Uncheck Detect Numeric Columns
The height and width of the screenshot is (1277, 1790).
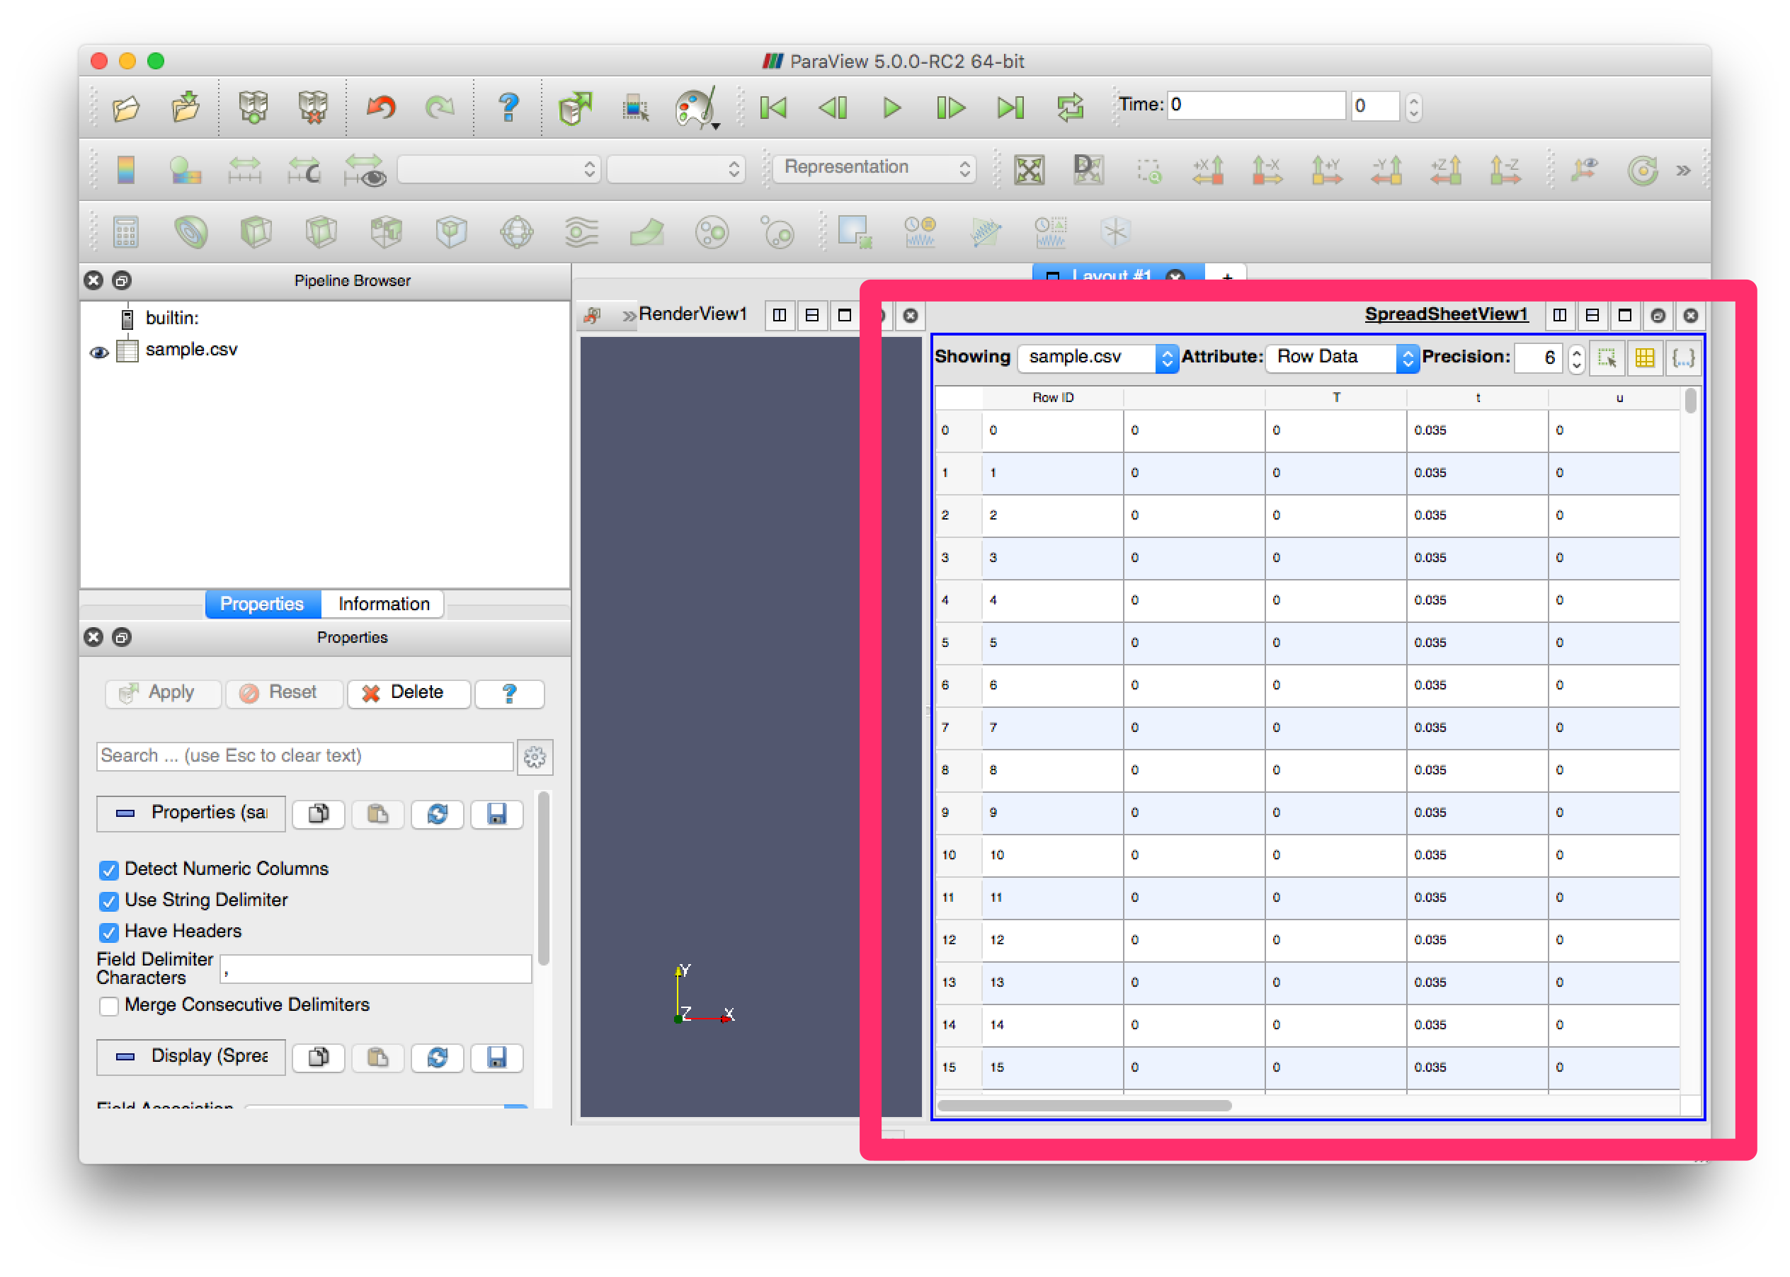click(x=109, y=870)
